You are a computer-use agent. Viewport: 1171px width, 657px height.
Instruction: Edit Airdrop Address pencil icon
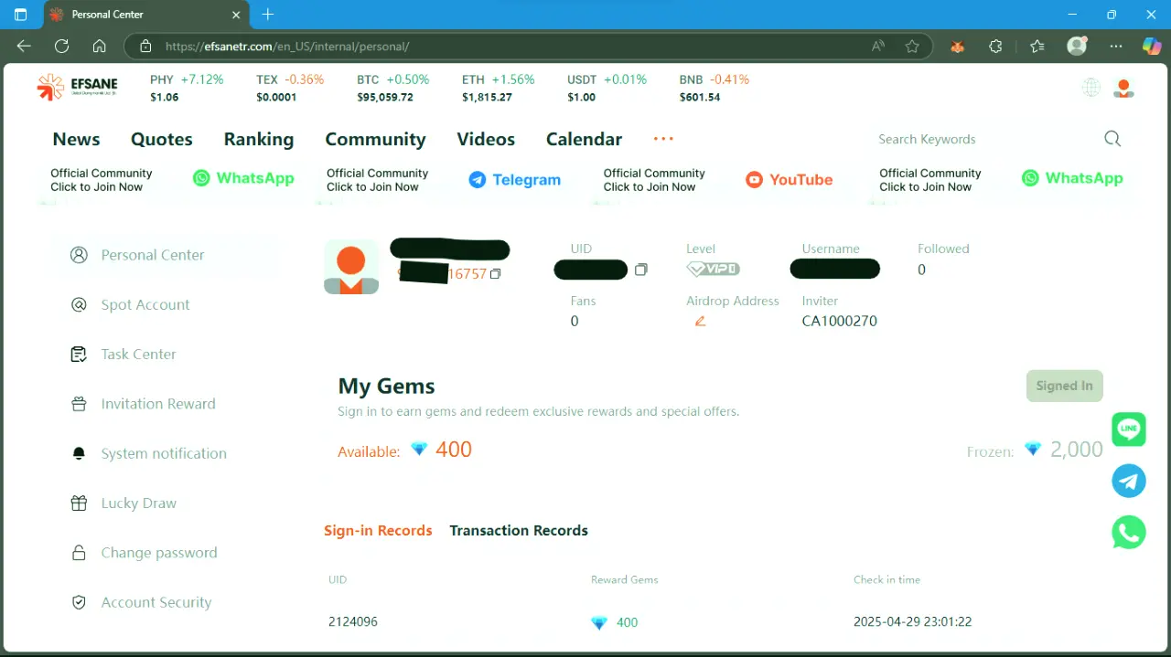(700, 321)
